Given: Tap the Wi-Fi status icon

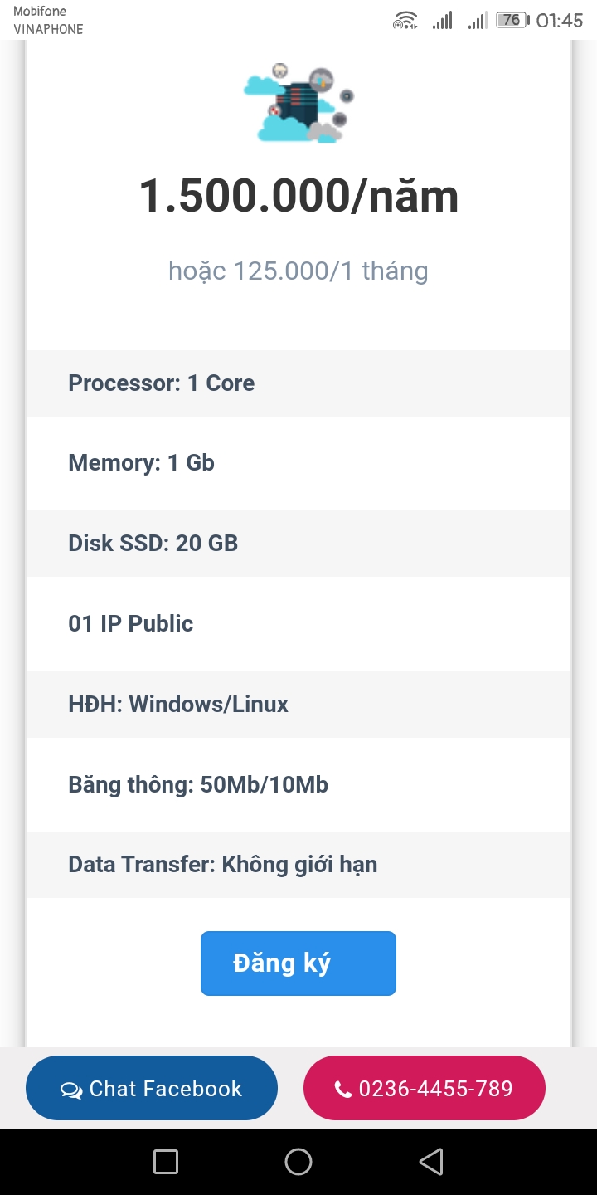Looking at the screenshot, I should [405, 21].
